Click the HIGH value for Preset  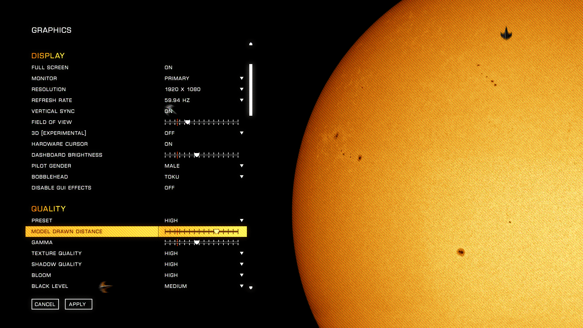171,220
